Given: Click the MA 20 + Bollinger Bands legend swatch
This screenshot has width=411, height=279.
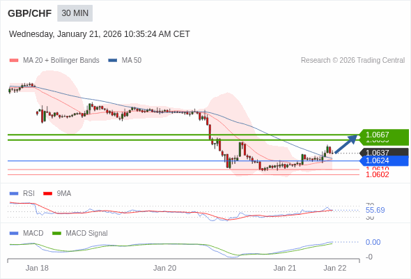Looking at the screenshot, I should (14, 61).
